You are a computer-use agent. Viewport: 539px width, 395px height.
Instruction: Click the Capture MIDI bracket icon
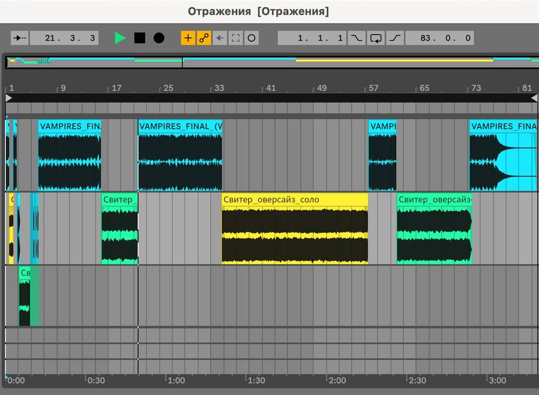[235, 38]
